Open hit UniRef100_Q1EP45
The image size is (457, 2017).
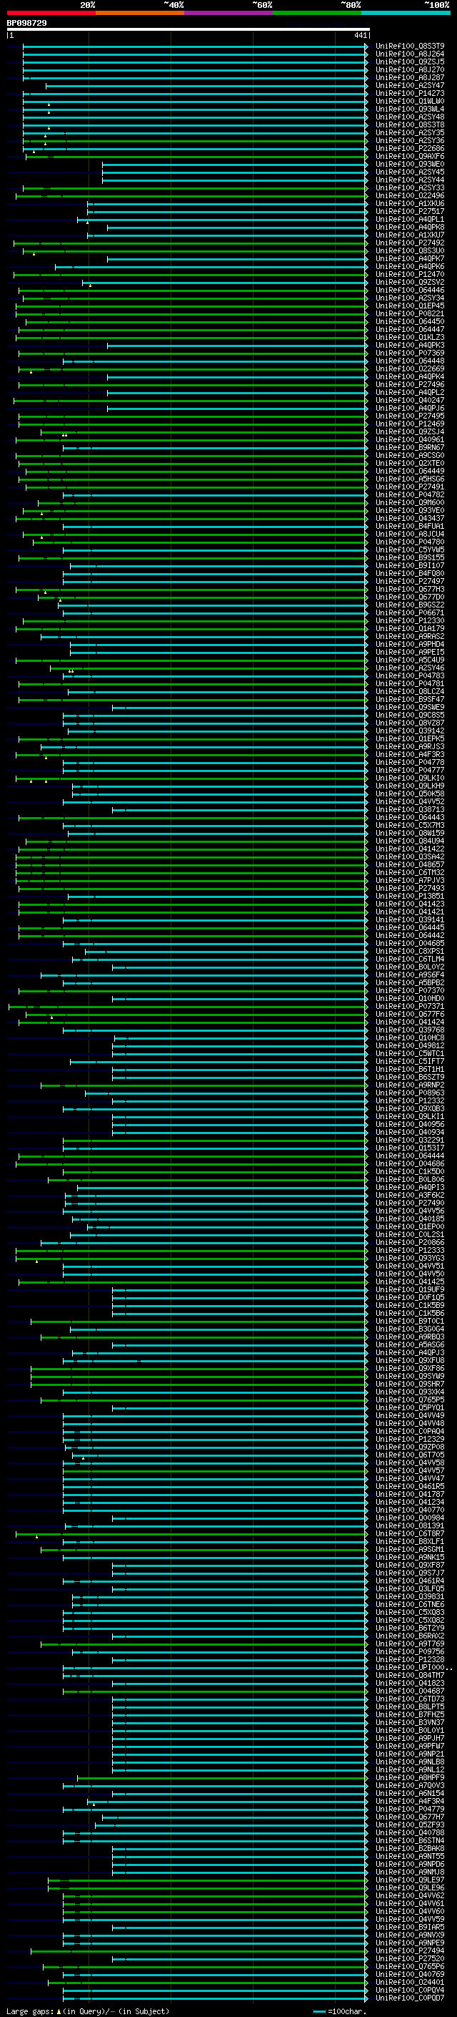point(410,306)
